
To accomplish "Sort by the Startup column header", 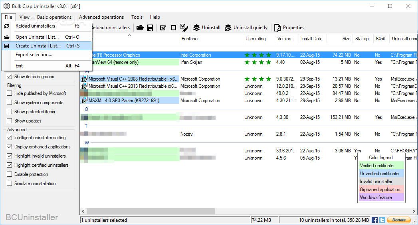I will click(x=363, y=39).
